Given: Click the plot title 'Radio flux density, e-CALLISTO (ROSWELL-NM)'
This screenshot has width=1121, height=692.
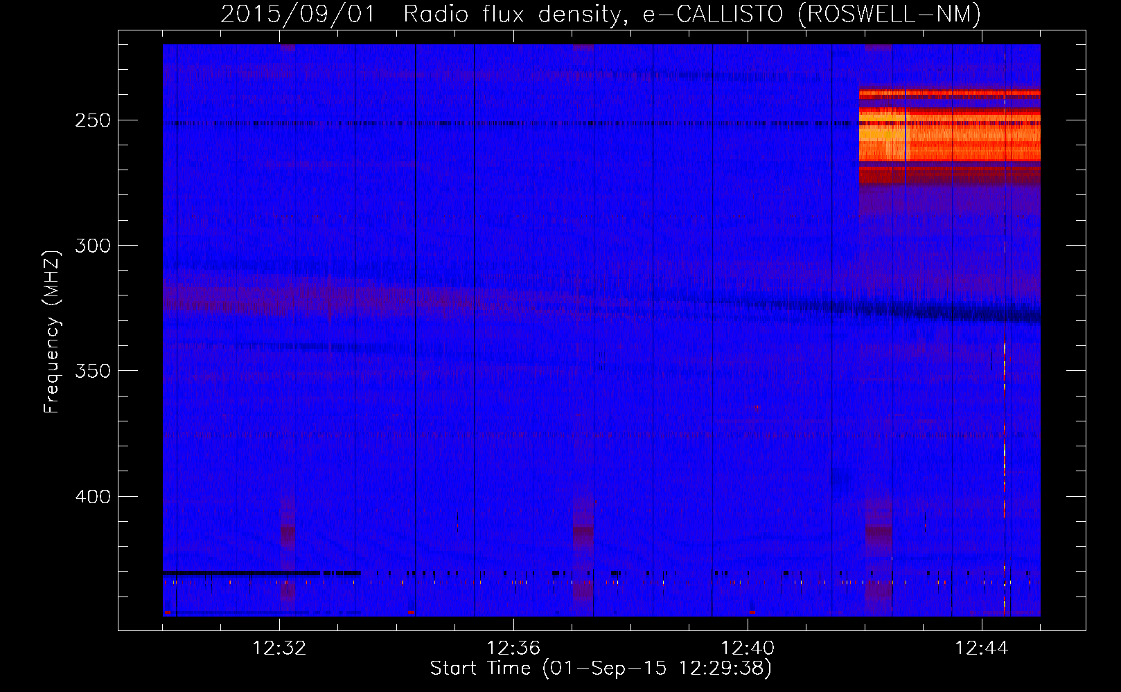Looking at the screenshot, I should pyautogui.click(x=692, y=14).
